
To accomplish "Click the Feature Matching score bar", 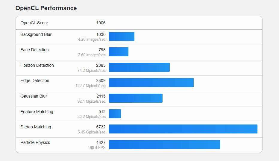I will [x=115, y=114].
